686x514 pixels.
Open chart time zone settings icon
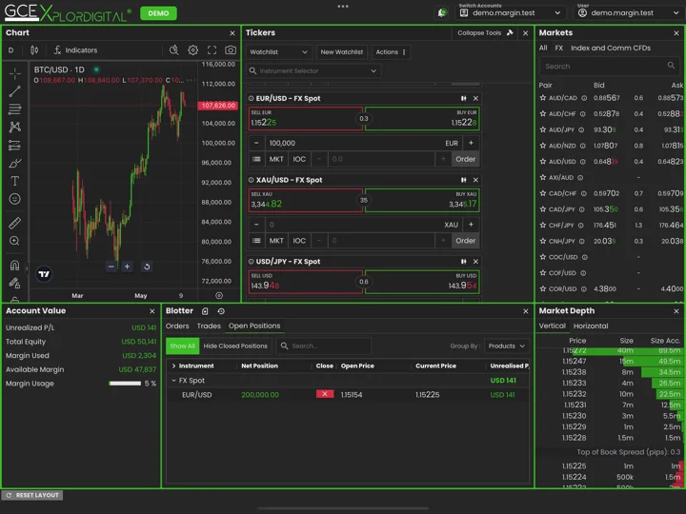point(219,295)
